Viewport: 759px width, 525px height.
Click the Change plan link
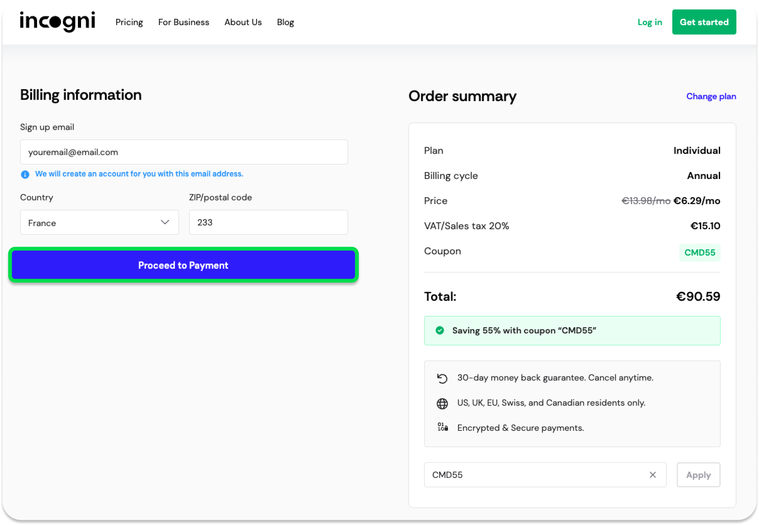pos(711,96)
